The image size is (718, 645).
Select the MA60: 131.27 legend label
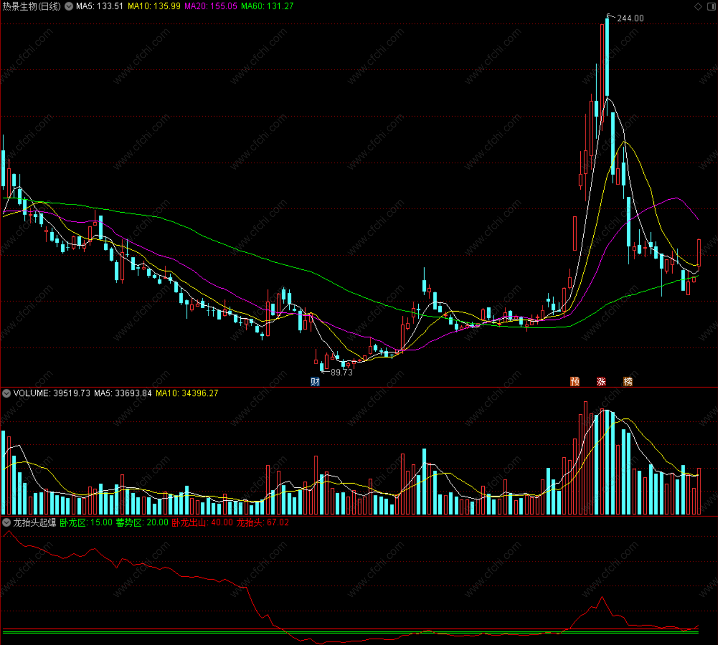(267, 6)
